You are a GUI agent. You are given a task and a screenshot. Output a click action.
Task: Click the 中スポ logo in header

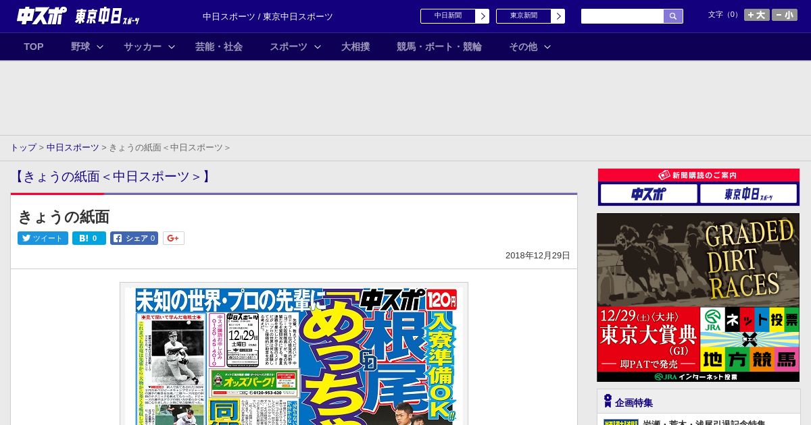tap(42, 16)
